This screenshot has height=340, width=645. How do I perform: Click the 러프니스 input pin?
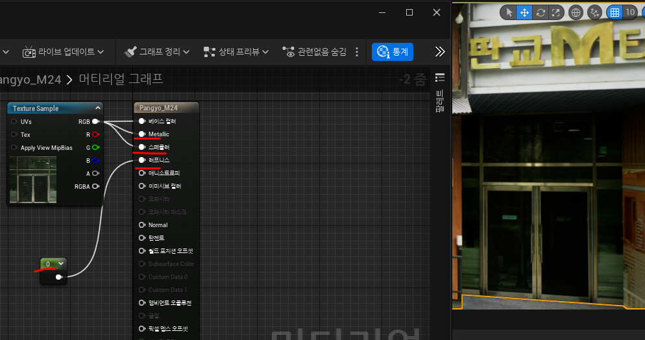pyautogui.click(x=142, y=160)
